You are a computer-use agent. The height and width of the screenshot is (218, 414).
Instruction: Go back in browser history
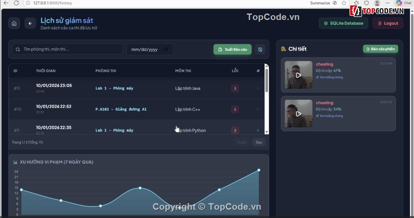tap(6, 3)
